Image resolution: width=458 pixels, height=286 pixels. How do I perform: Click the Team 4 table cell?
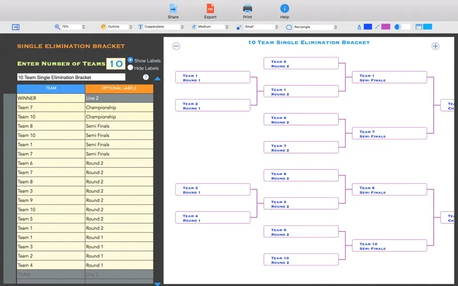(51, 265)
